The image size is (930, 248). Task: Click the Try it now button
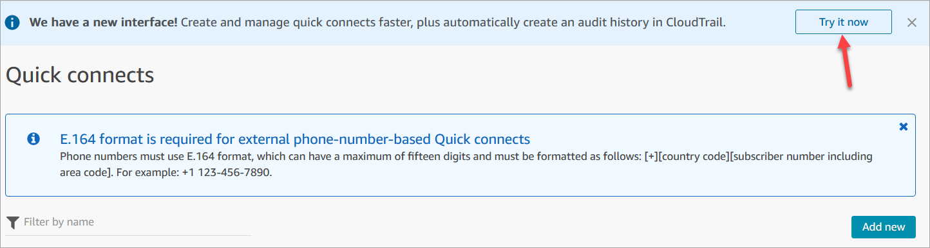[843, 22]
